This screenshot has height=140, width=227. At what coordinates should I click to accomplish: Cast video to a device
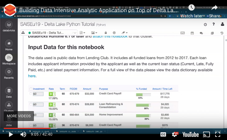[x=206, y=134]
